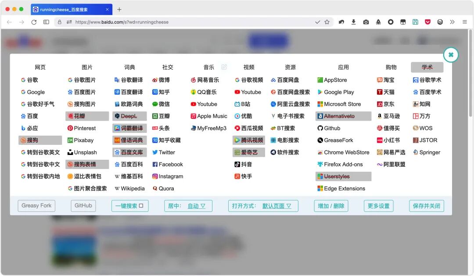
Task: Select the 知乎 entry under 社交
Action: 161,92
